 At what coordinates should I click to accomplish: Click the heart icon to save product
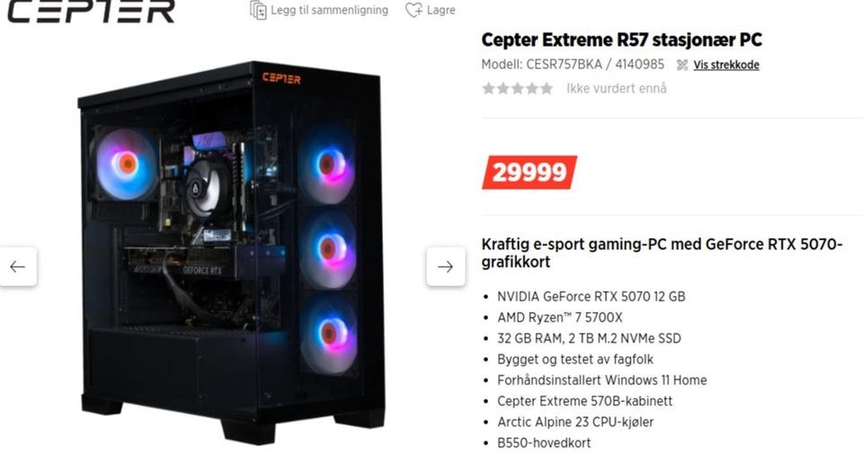pyautogui.click(x=414, y=10)
